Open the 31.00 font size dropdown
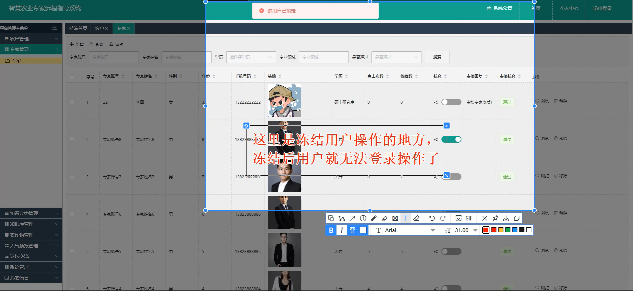Viewport: 633px width, 291px height. (461, 230)
